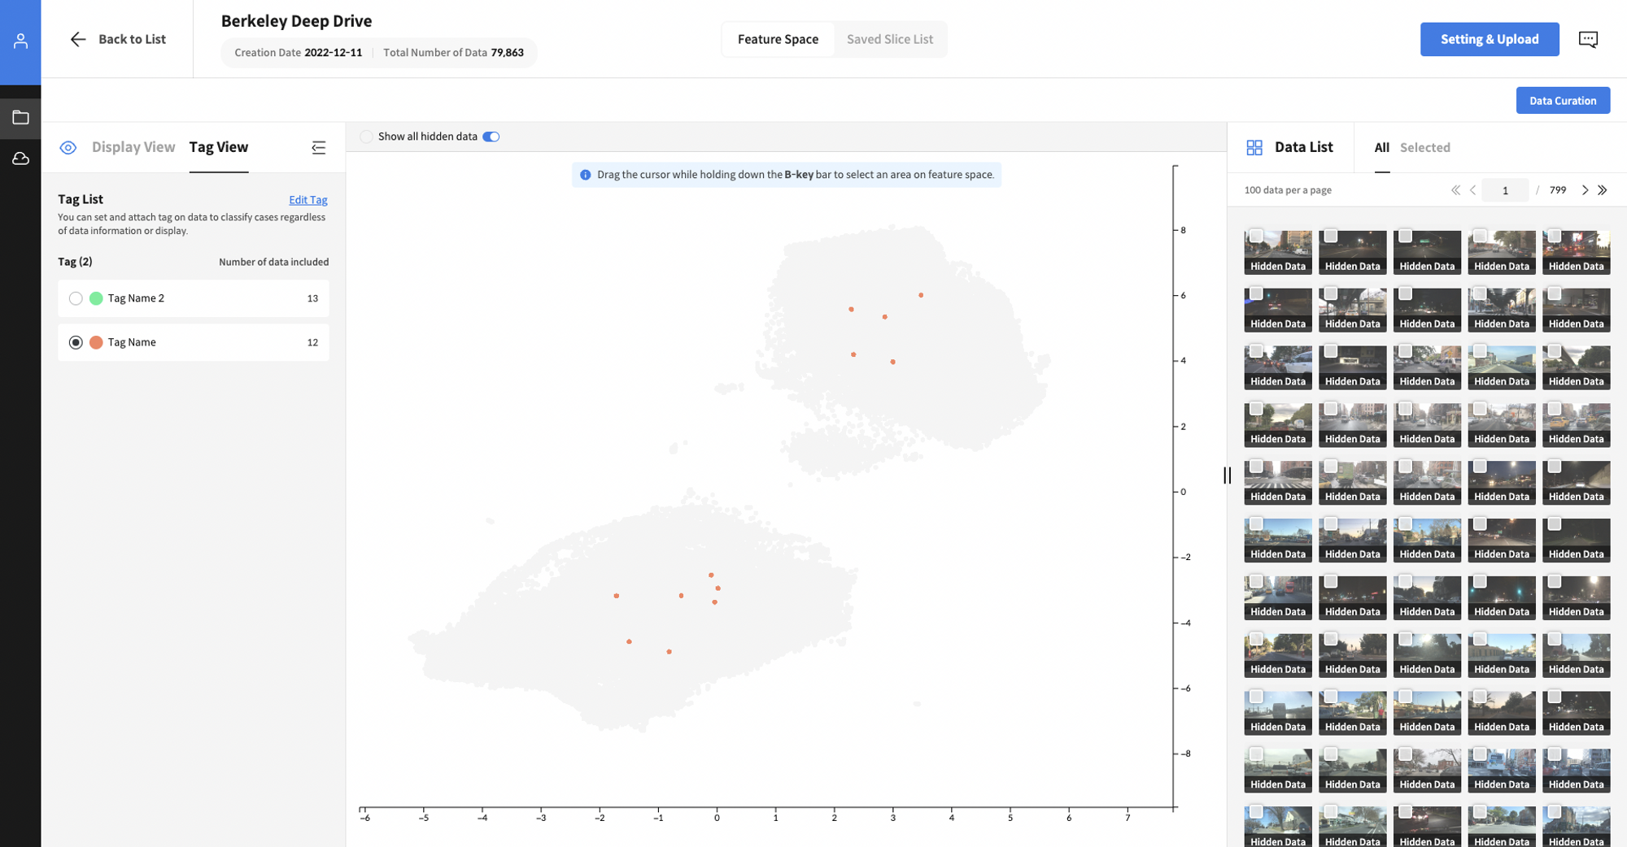
Task: Select the Tag Name radio button
Action: [x=76, y=342]
